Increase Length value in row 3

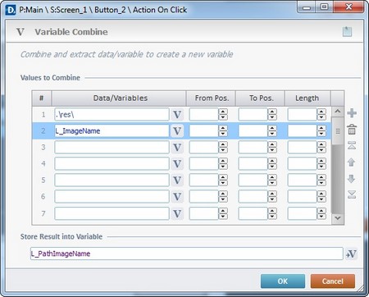tap(321, 144)
